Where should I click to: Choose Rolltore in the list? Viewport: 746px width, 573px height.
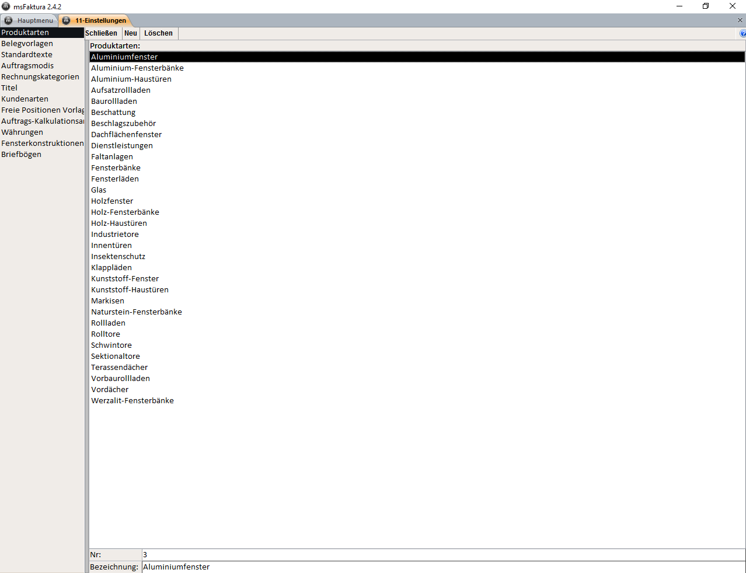[417, 334]
